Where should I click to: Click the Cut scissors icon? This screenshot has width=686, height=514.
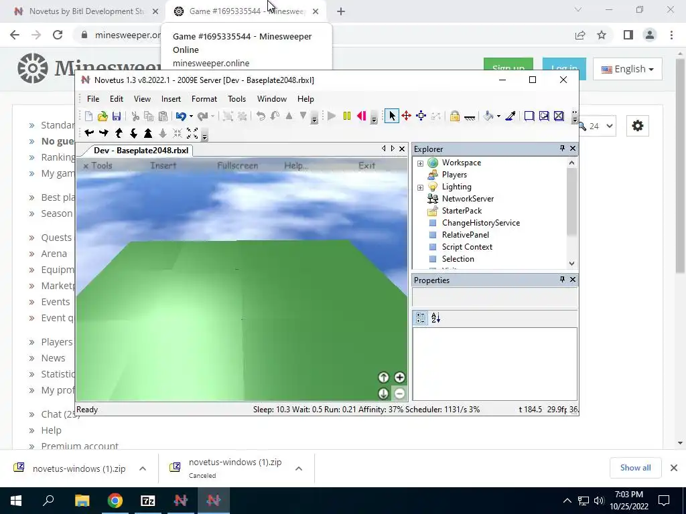pyautogui.click(x=135, y=116)
